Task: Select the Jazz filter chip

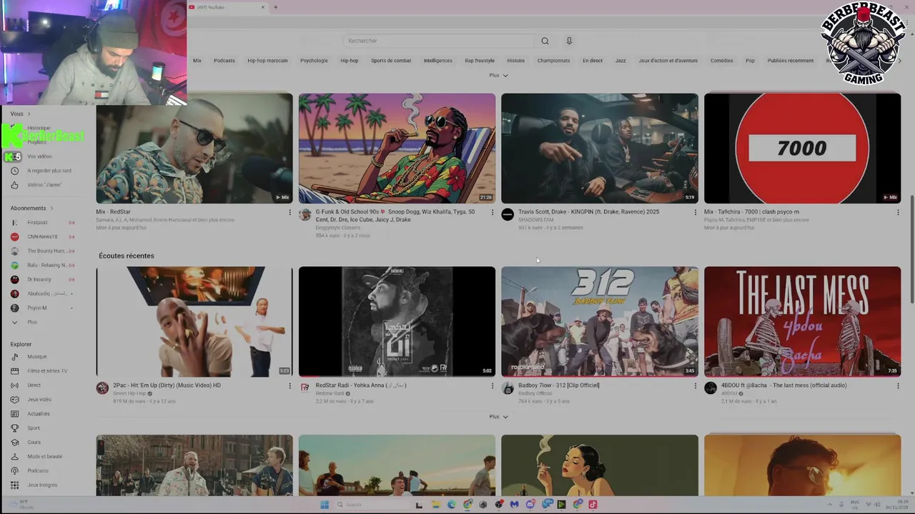Action: tap(620, 61)
